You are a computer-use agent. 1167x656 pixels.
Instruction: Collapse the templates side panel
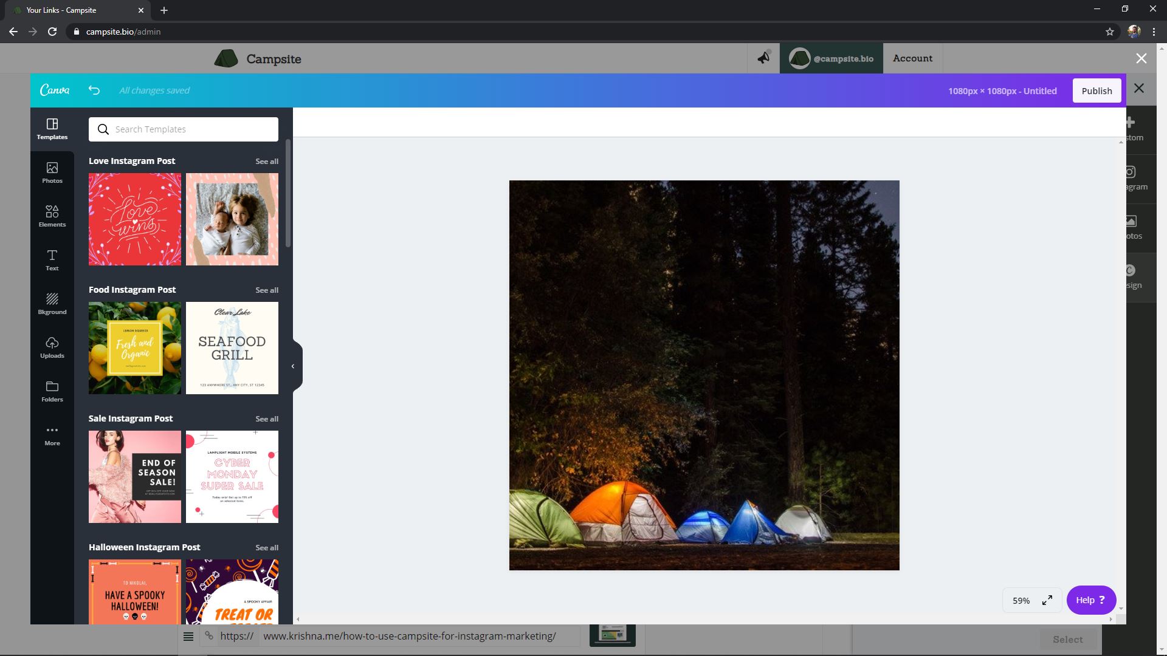tap(293, 366)
